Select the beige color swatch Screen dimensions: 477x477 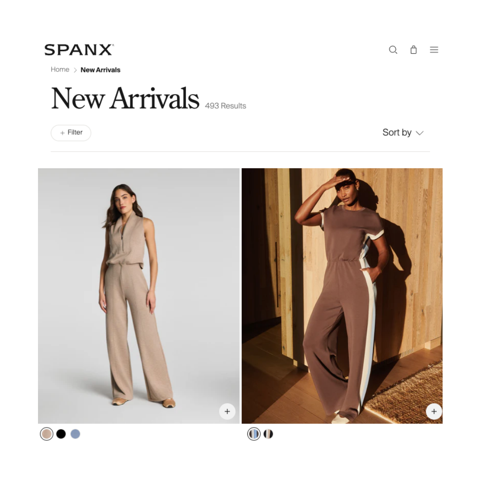pyautogui.click(x=46, y=434)
